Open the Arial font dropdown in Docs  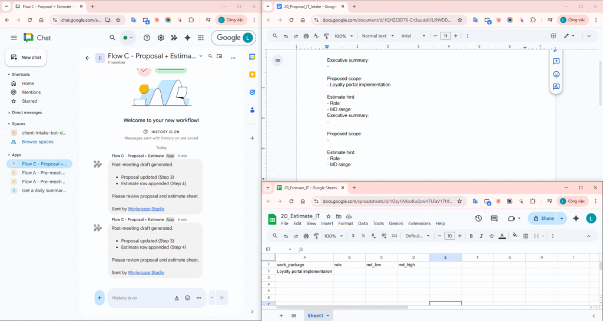pos(413,36)
